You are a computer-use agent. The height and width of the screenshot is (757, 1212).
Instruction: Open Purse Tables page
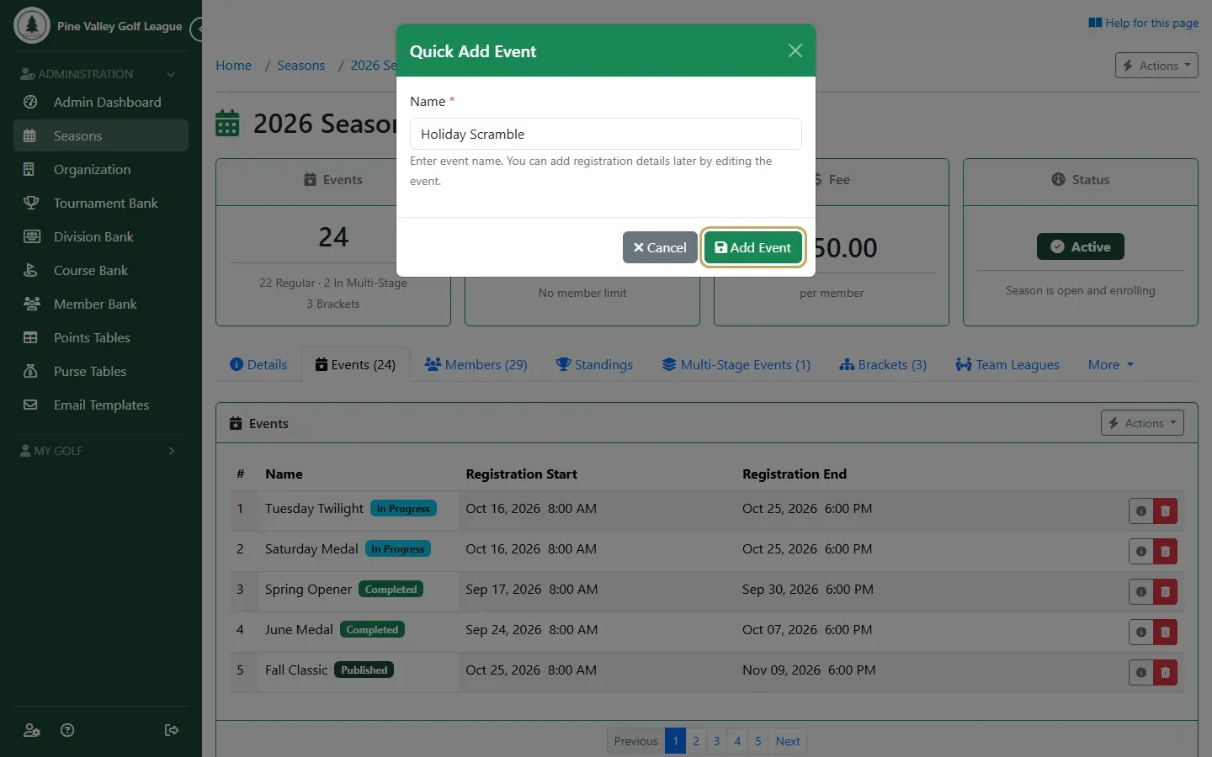(x=101, y=371)
